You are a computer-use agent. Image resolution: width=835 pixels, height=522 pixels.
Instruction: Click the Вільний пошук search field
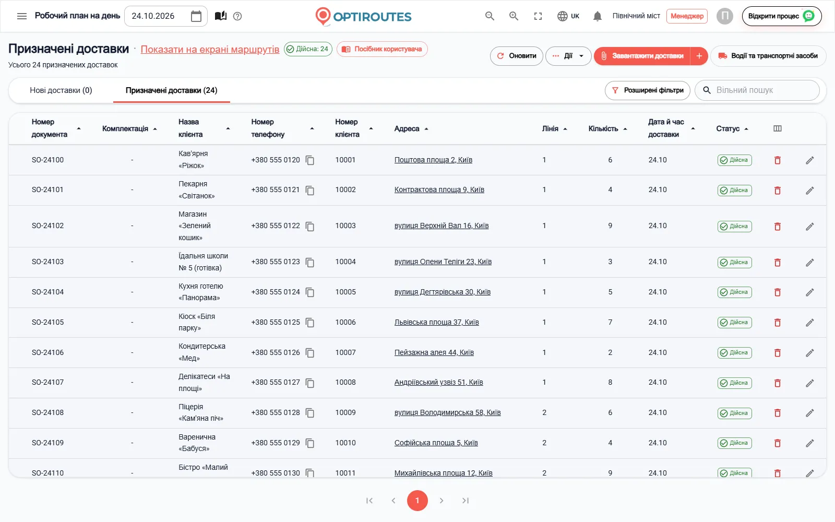pyautogui.click(x=757, y=90)
